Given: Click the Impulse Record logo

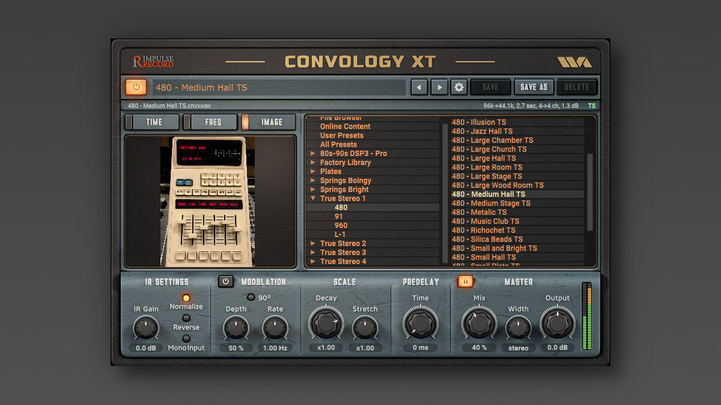Looking at the screenshot, I should [x=153, y=61].
